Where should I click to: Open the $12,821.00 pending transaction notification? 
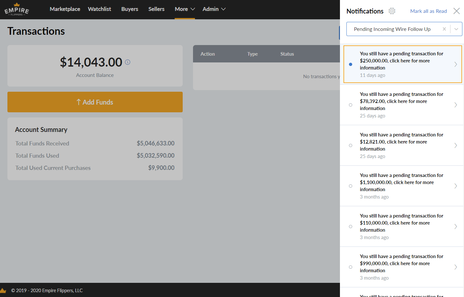tap(402, 145)
